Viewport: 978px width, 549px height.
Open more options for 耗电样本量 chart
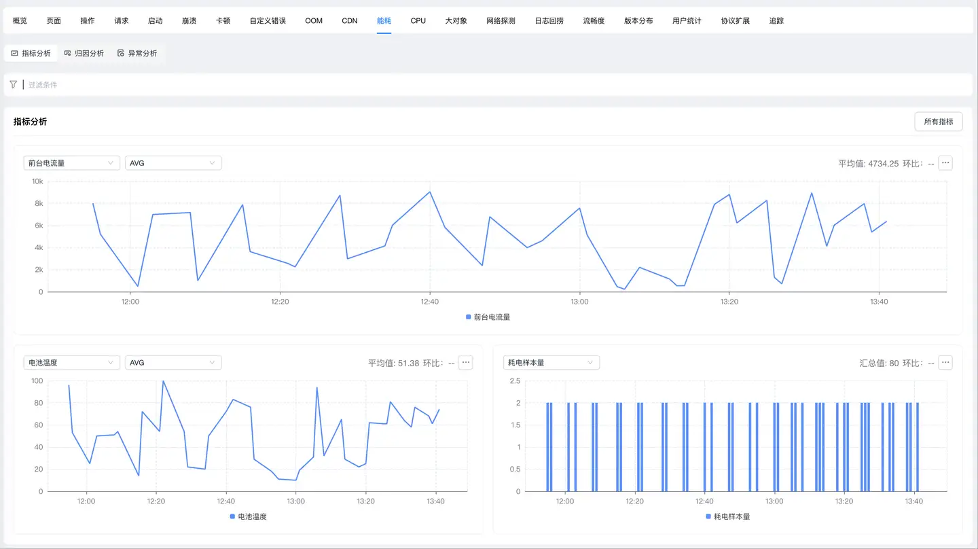point(945,363)
